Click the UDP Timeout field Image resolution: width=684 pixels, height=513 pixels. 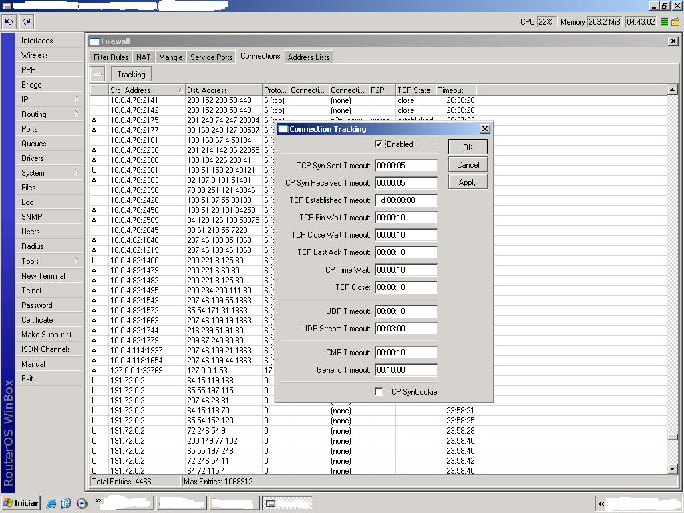coord(405,311)
